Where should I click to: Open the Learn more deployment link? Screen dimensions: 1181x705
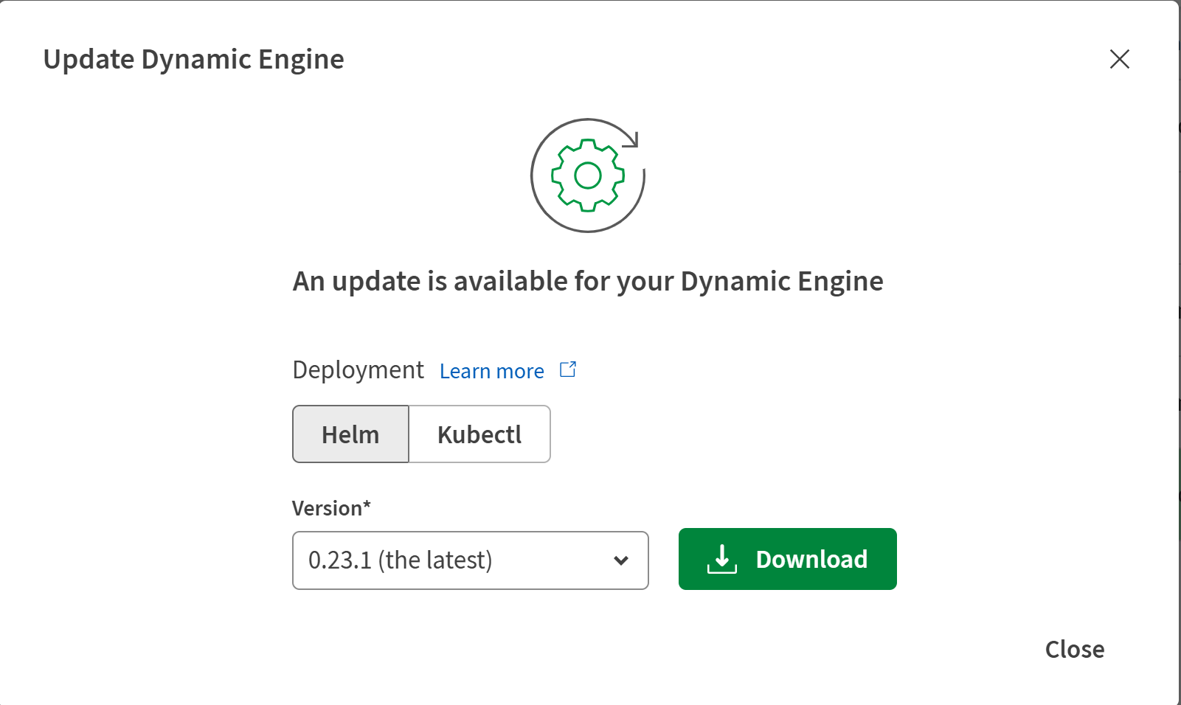[x=492, y=371]
